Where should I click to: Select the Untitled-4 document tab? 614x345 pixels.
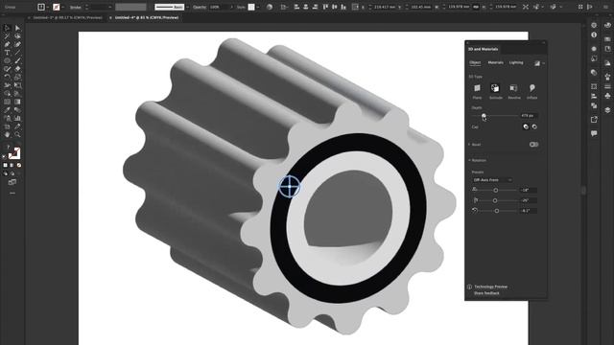(147, 17)
